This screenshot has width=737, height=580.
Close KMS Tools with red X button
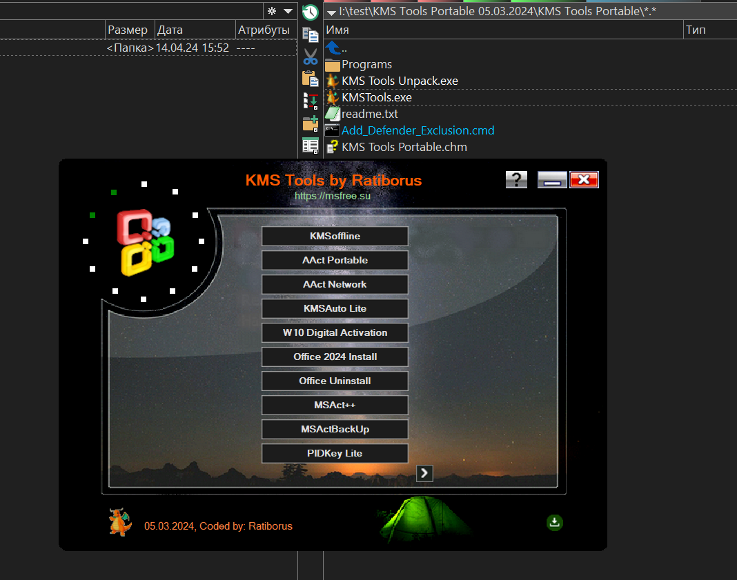pyautogui.click(x=584, y=179)
